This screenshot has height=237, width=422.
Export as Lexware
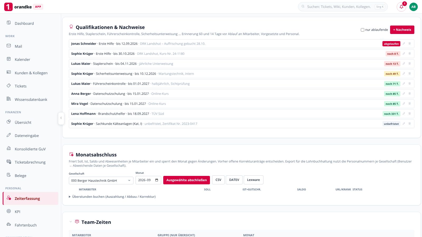point(253,180)
